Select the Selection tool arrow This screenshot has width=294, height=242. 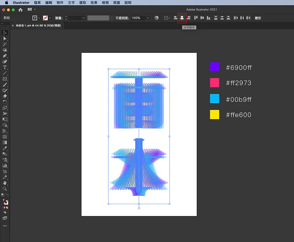(x=5, y=33)
